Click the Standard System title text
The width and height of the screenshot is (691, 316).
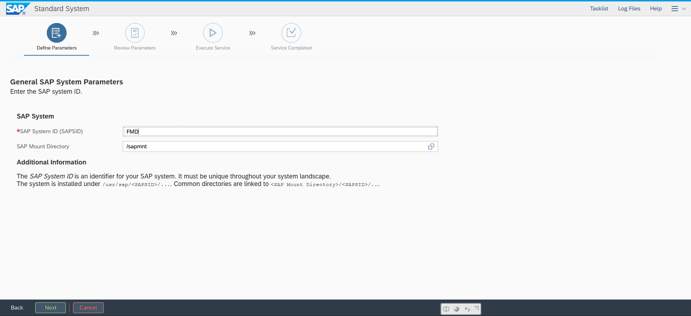tap(62, 9)
